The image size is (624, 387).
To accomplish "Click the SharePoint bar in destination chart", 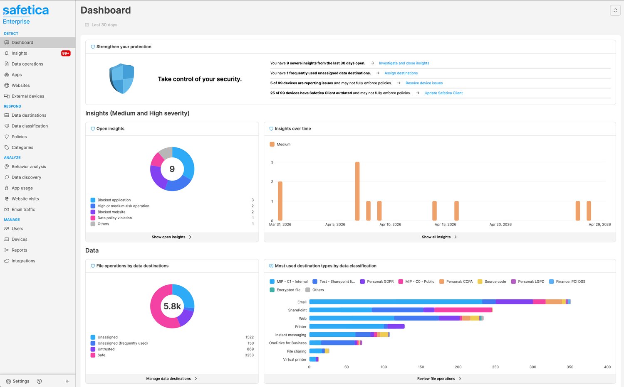I will (401, 310).
